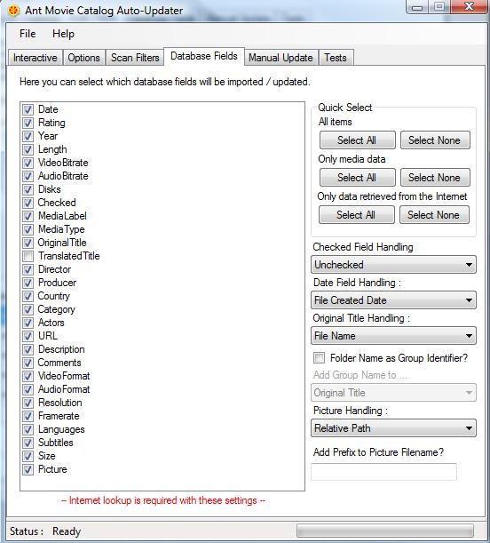Go to the Manual Update tab
This screenshot has width=490, height=543.
[x=281, y=58]
